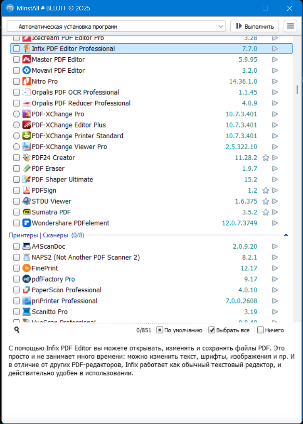Tick the "Ничего" checkbox
This screenshot has width=303, height=424.
[x=261, y=330]
